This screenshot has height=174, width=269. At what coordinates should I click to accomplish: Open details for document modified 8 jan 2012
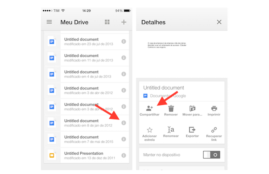(x=124, y=123)
